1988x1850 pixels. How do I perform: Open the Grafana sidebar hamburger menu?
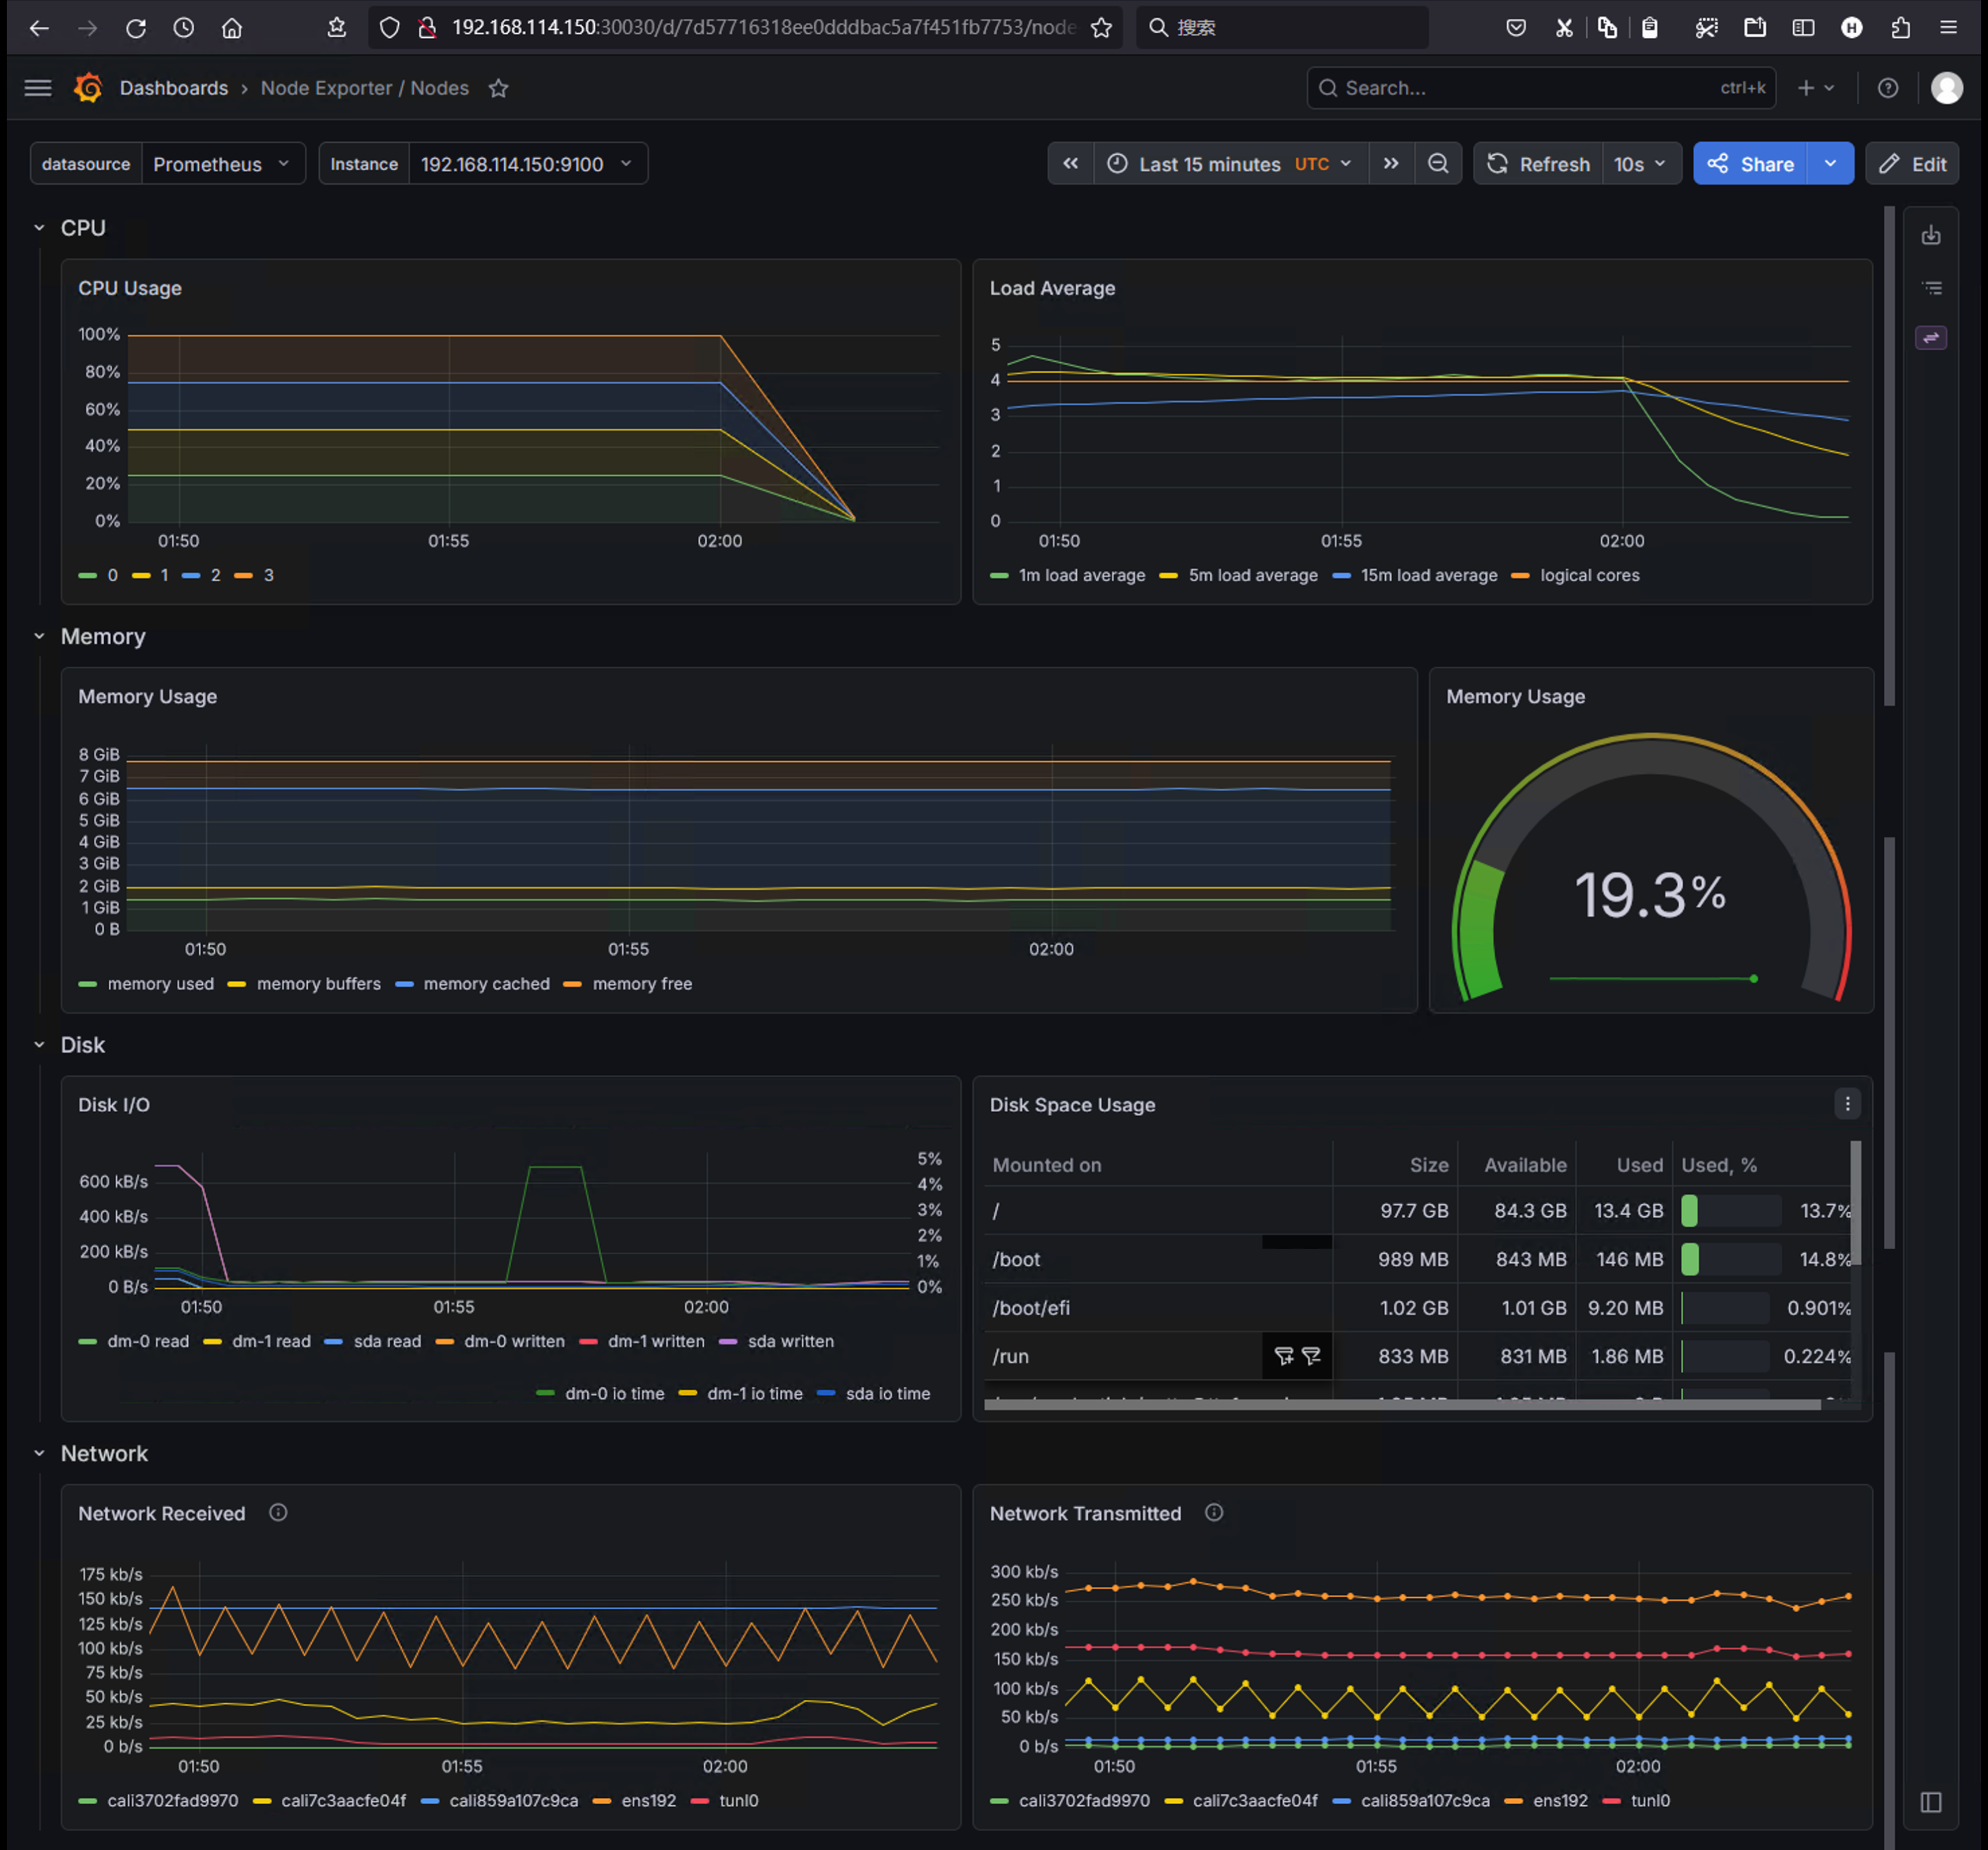[38, 88]
